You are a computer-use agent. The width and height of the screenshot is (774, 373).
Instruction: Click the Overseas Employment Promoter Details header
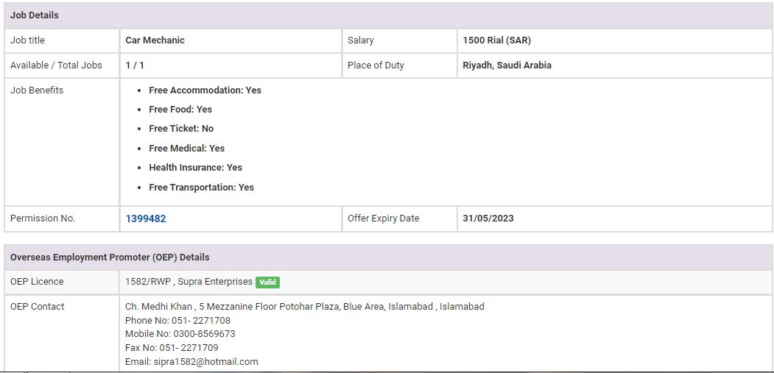pos(110,257)
